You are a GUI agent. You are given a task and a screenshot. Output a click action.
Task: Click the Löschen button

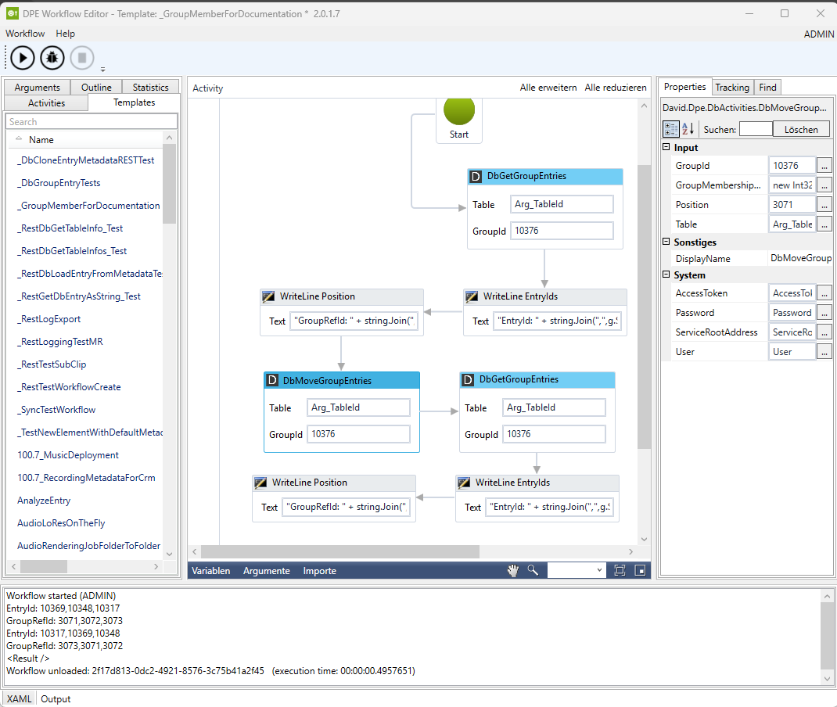tap(801, 130)
